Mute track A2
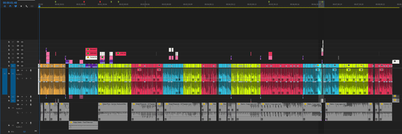This screenshot has width=402, height=134. [22, 97]
